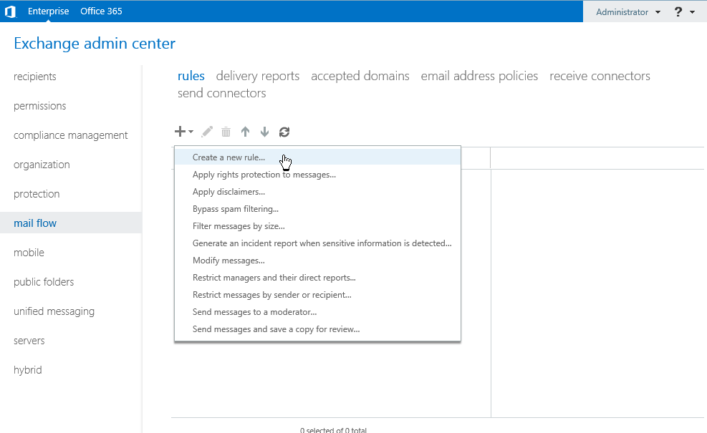707x433 pixels.
Task: Open the receive connectors tab
Action: [x=600, y=76]
